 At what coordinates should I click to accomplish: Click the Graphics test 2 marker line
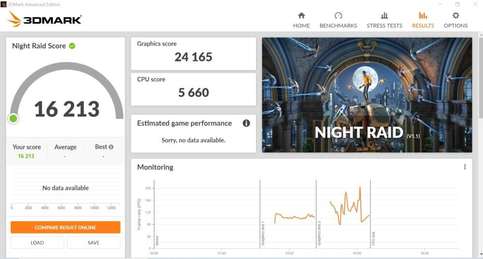tap(316, 214)
